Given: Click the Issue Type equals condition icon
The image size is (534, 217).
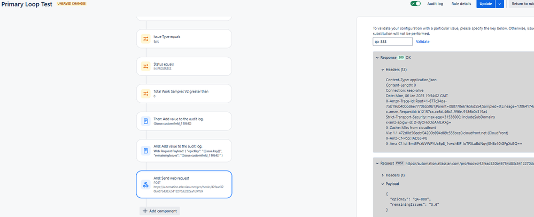Looking at the screenshot, I should point(146,39).
